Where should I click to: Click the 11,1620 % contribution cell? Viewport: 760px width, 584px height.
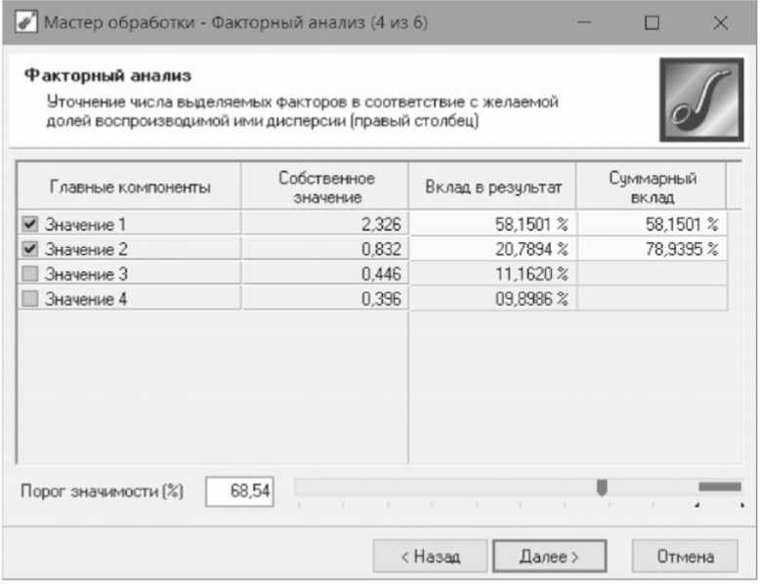click(x=493, y=273)
